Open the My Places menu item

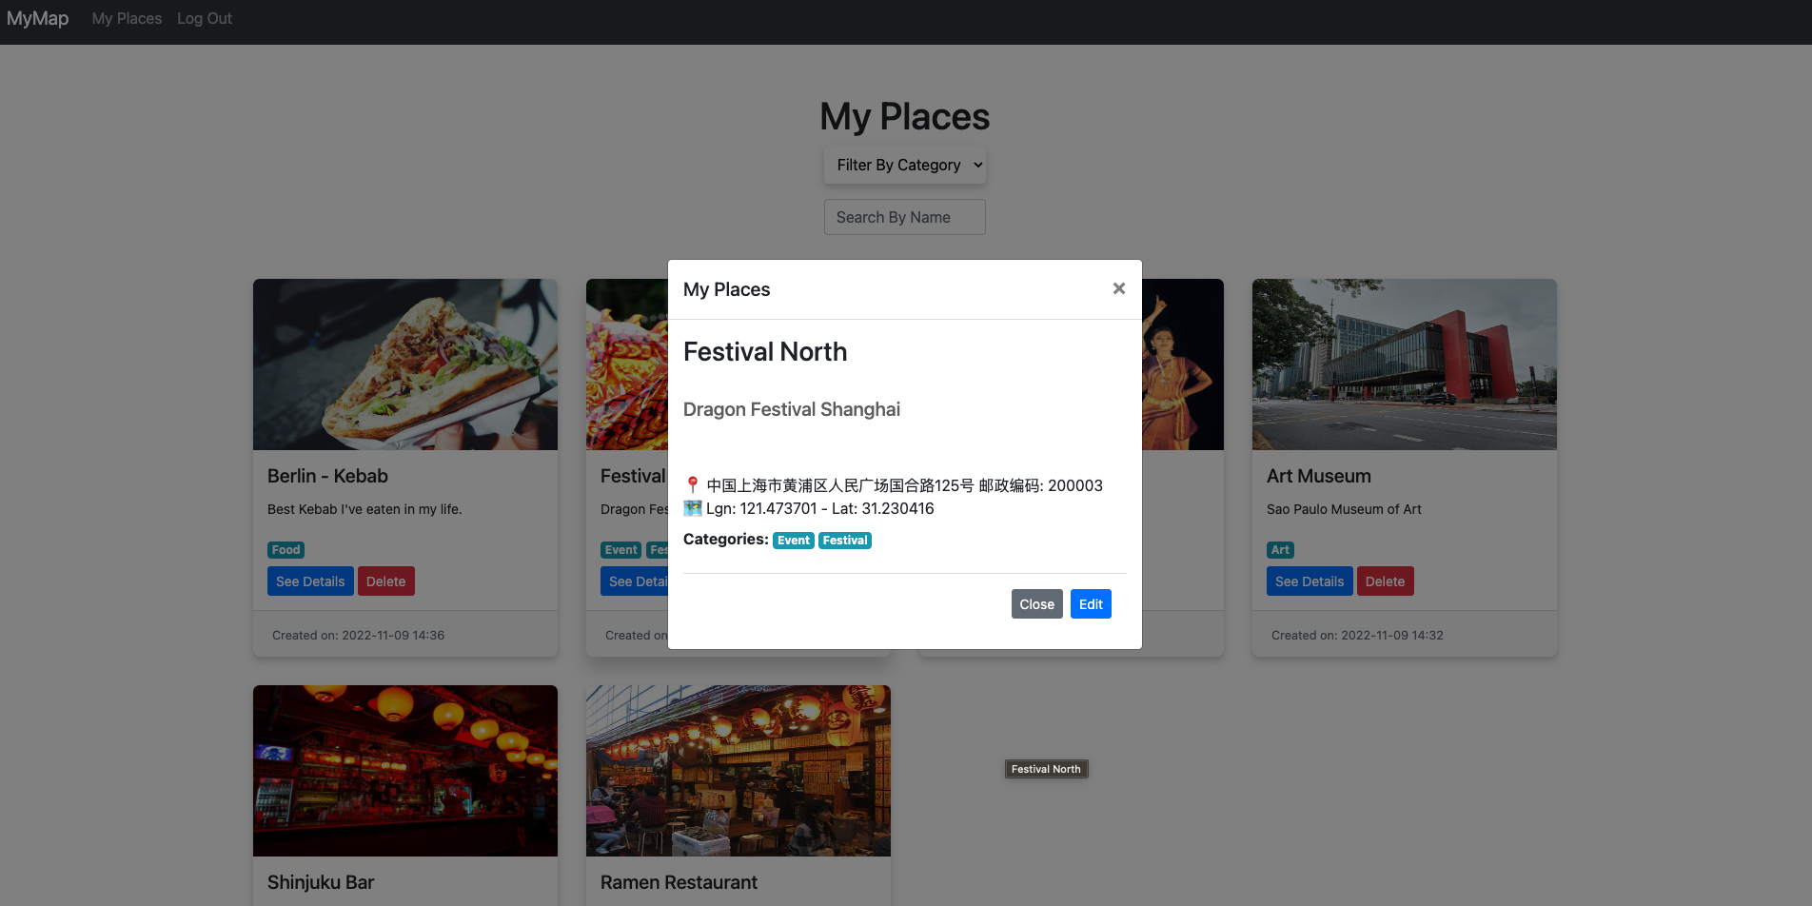click(x=126, y=18)
